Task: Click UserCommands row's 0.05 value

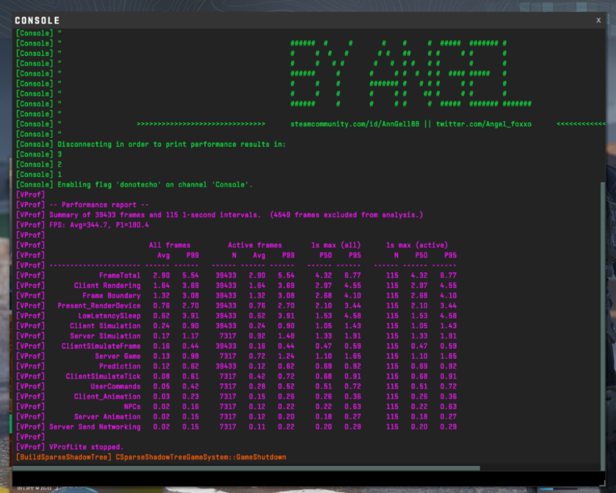Action: pyautogui.click(x=161, y=386)
